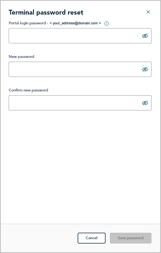Screen dimensions: 161x253
Task: Click the eye-slash icon in the bottom field
Action: coord(145,103)
